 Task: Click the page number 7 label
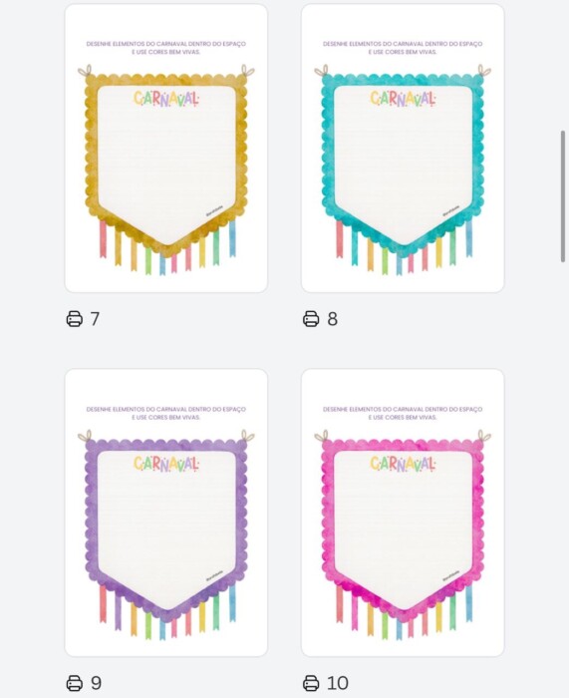pyautogui.click(x=95, y=319)
